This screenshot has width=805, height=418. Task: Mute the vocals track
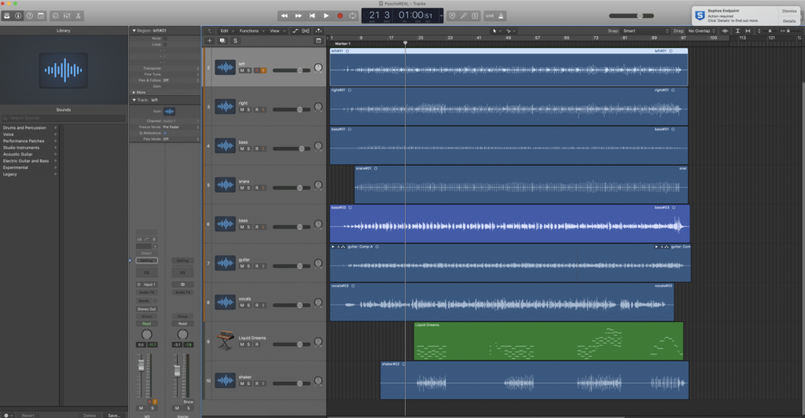click(x=242, y=305)
